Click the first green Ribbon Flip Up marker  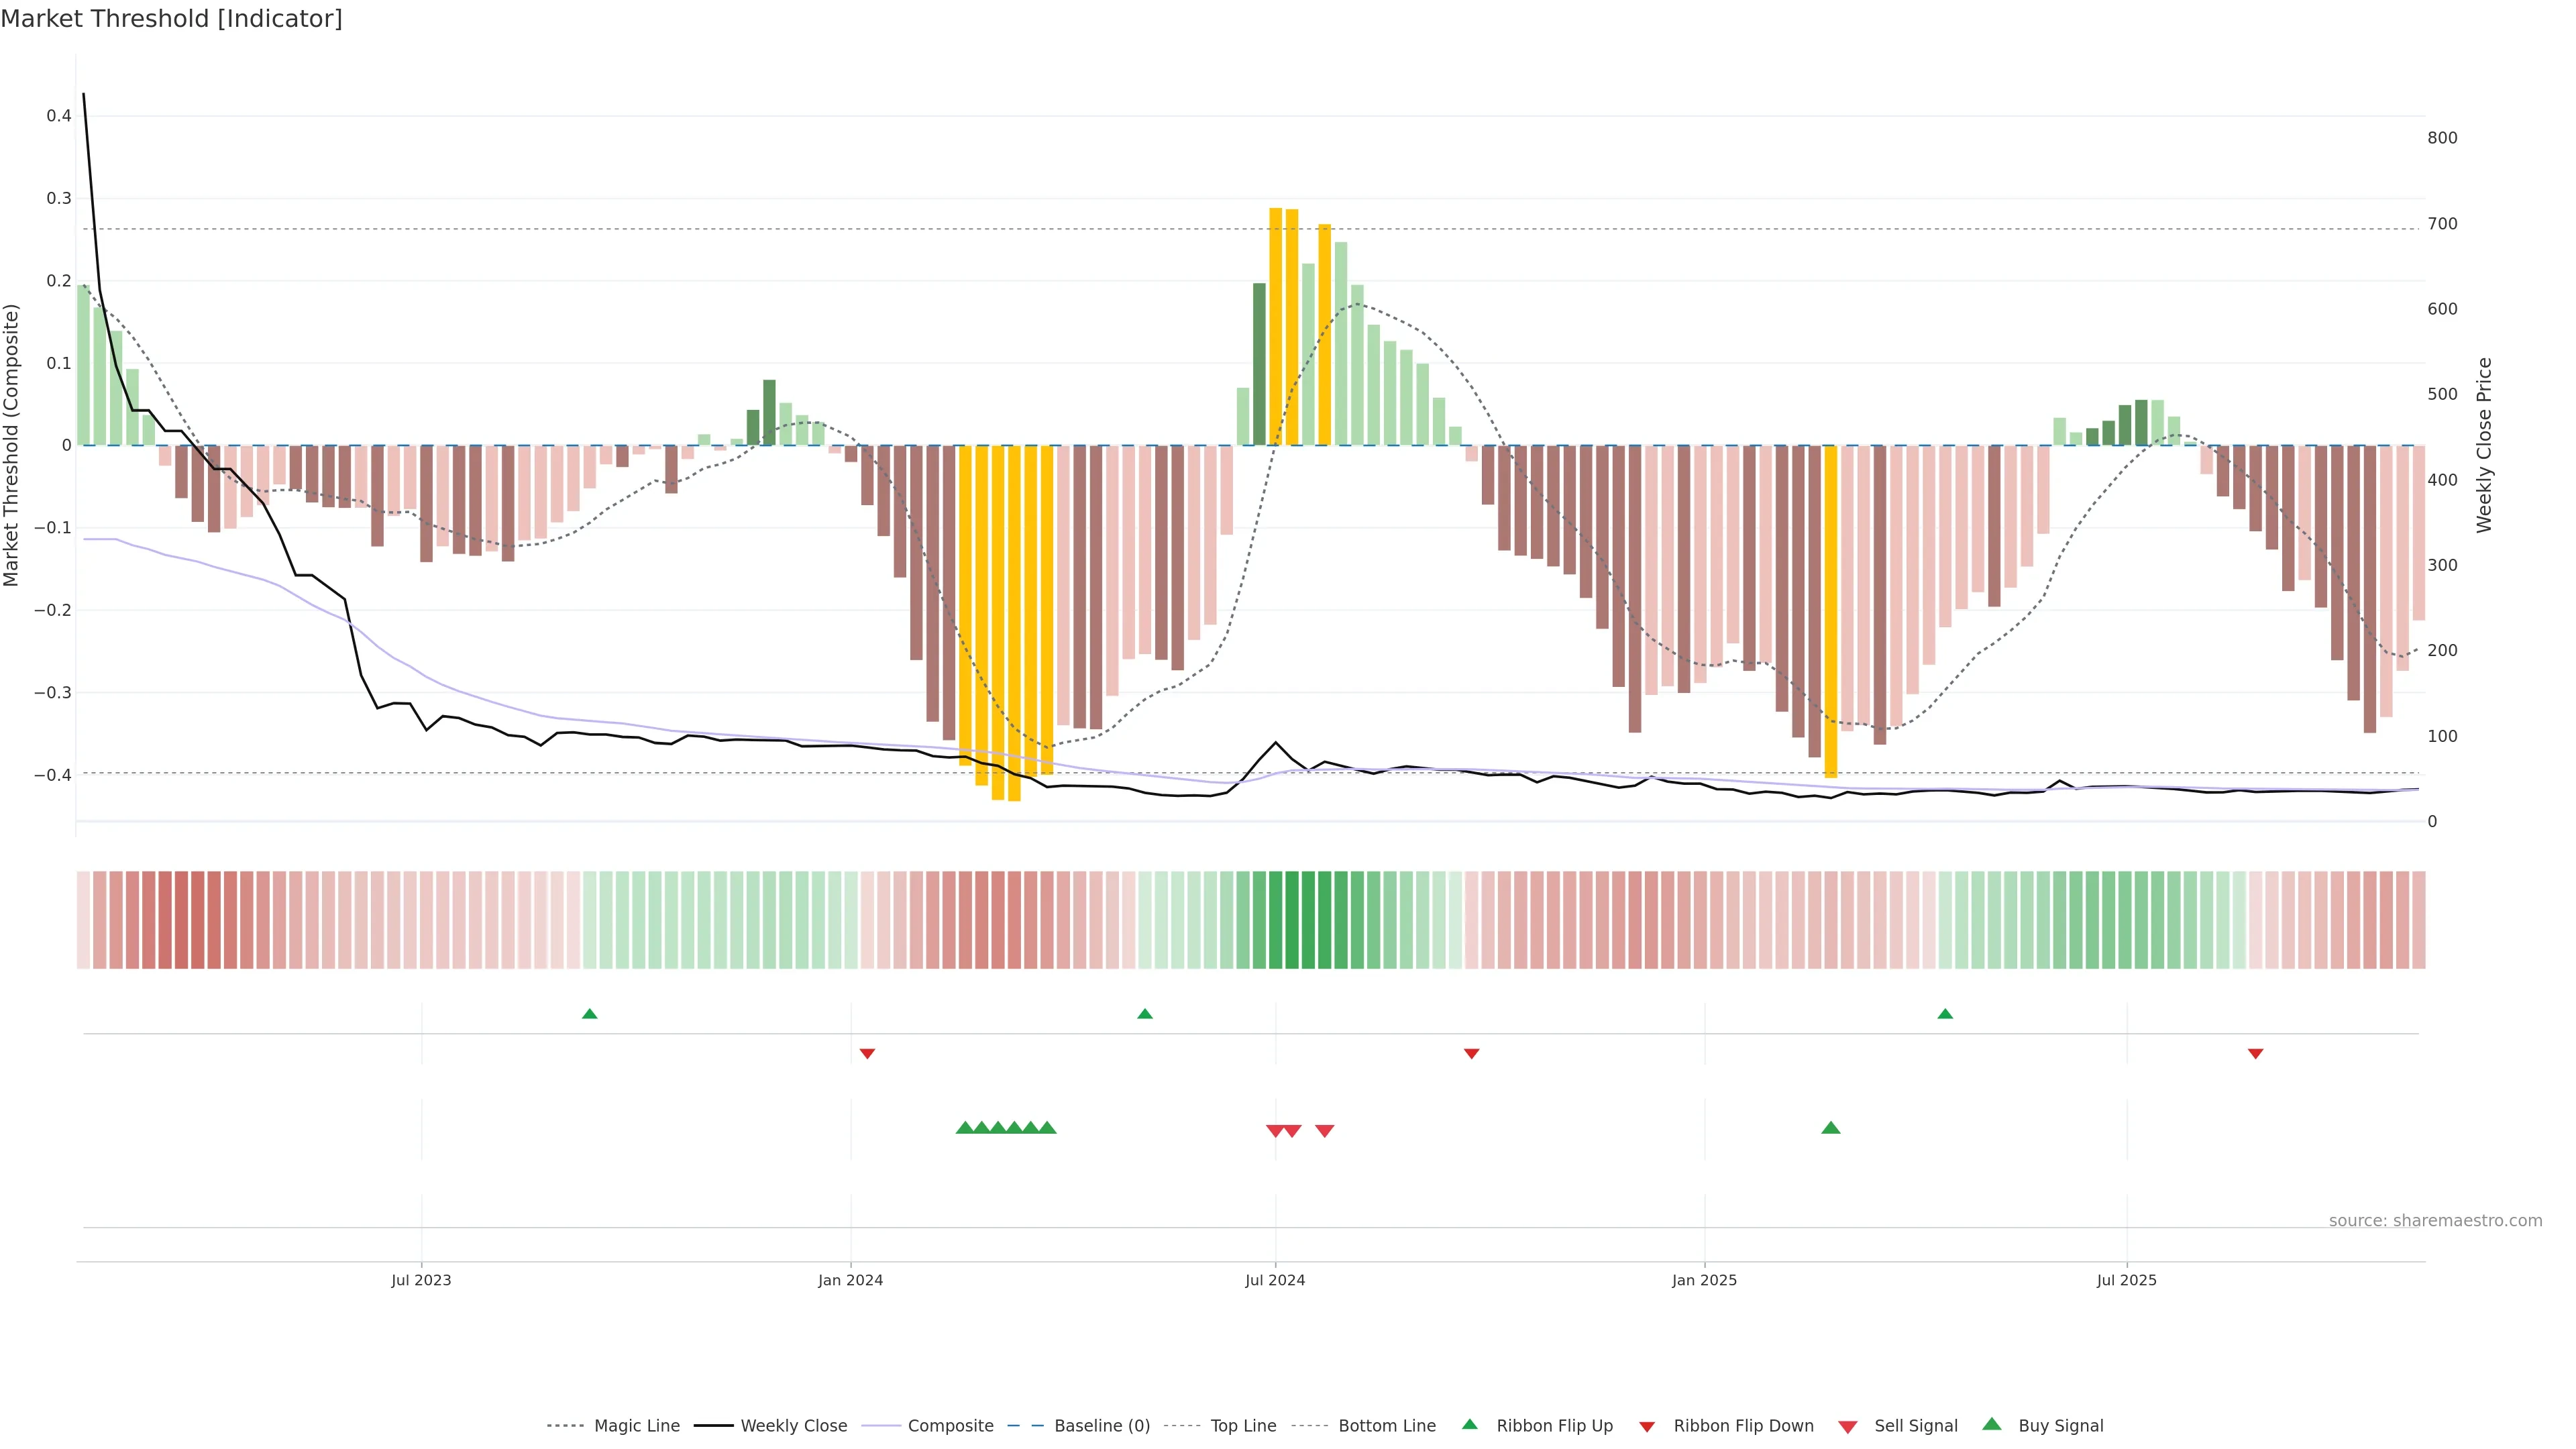(x=590, y=1014)
